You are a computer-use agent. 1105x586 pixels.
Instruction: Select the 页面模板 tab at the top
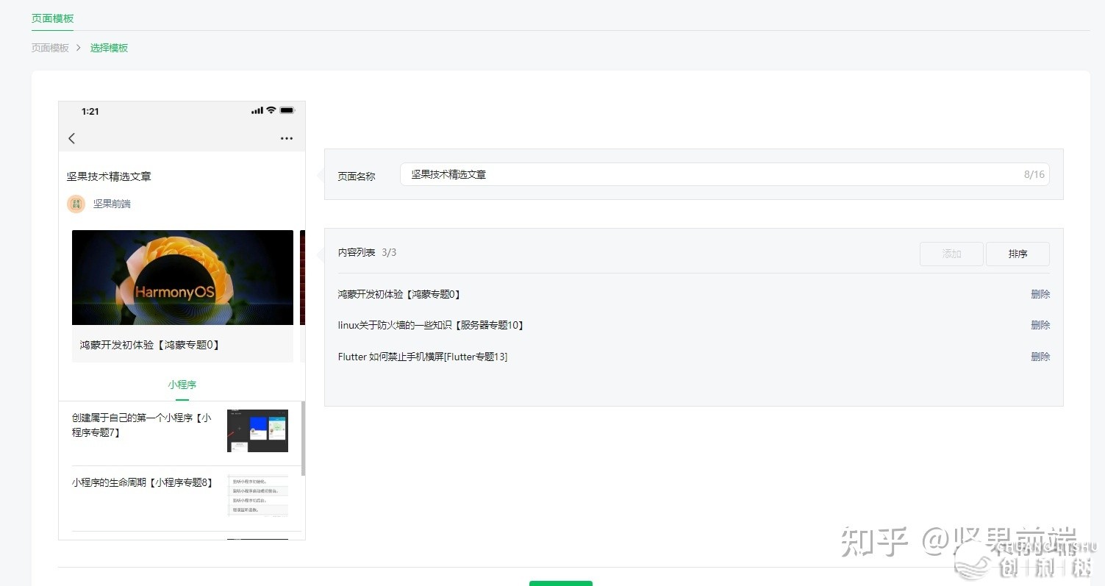(52, 18)
